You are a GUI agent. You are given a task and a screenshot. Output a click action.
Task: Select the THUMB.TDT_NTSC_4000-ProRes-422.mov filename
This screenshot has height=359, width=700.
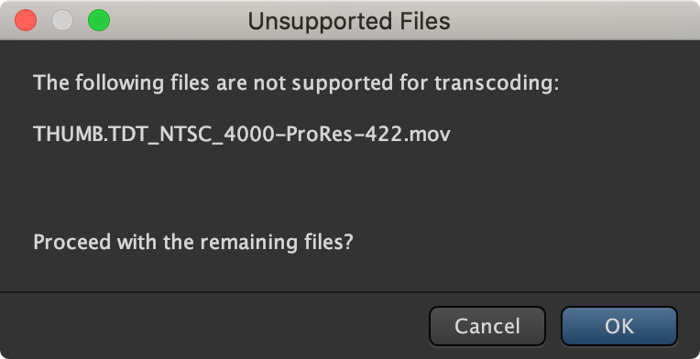pos(242,134)
